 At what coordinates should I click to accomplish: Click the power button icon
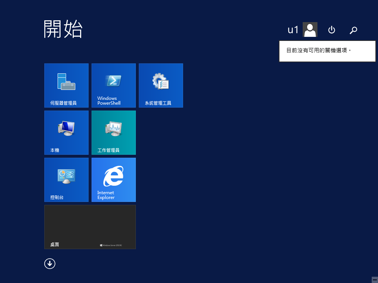331,30
